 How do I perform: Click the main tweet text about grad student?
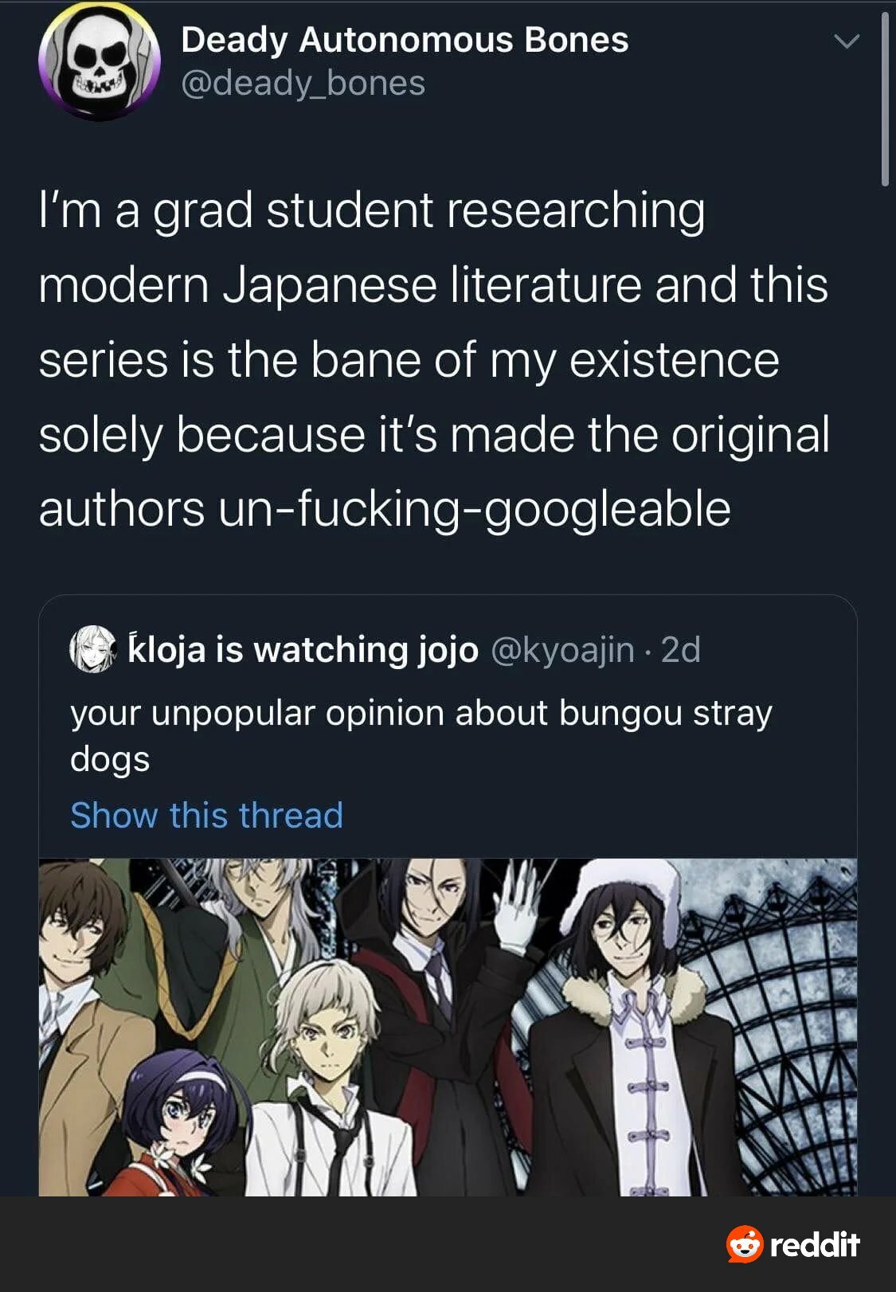434,359
